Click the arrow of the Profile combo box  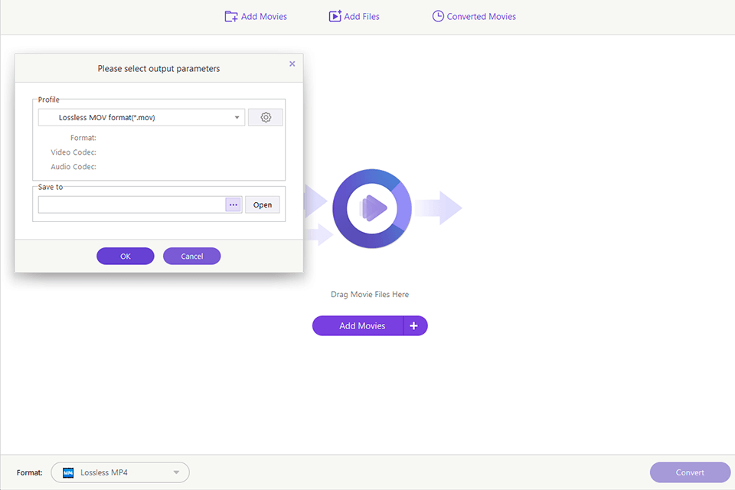[237, 118]
